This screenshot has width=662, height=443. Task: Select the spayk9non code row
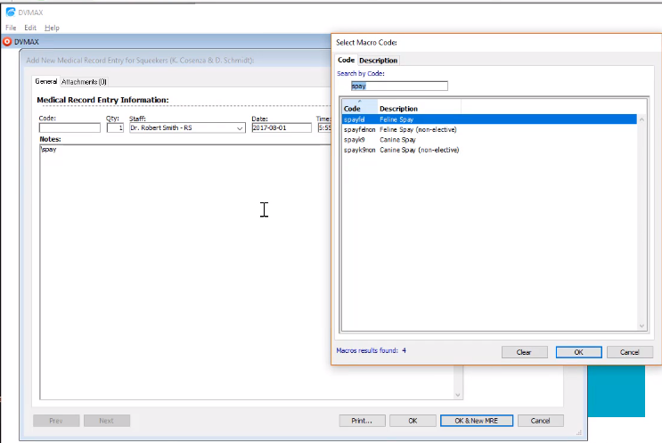359,150
